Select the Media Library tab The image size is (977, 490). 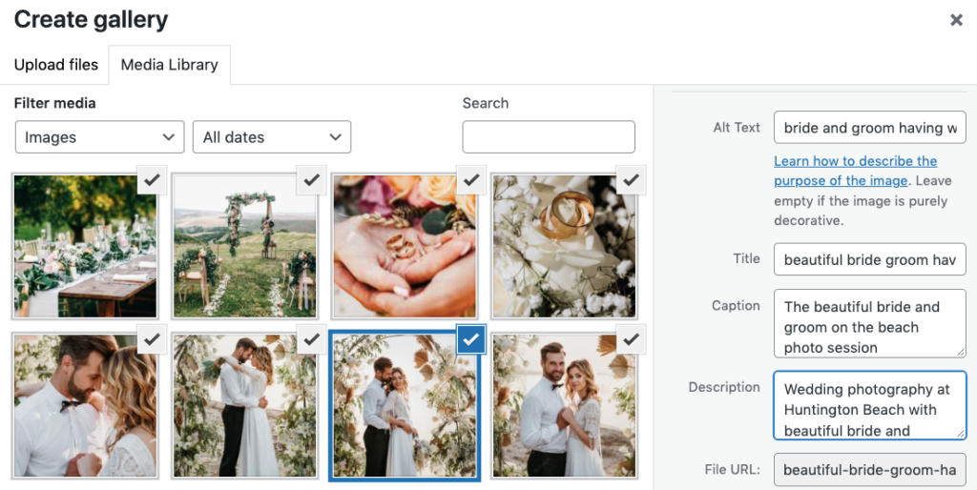(x=169, y=65)
